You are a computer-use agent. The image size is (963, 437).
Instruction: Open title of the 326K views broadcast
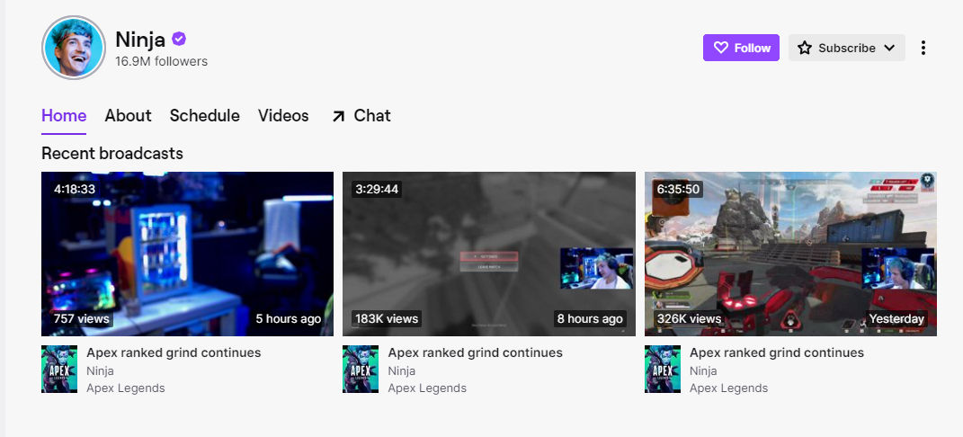click(777, 352)
